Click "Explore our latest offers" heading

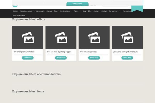tap(29, 19)
